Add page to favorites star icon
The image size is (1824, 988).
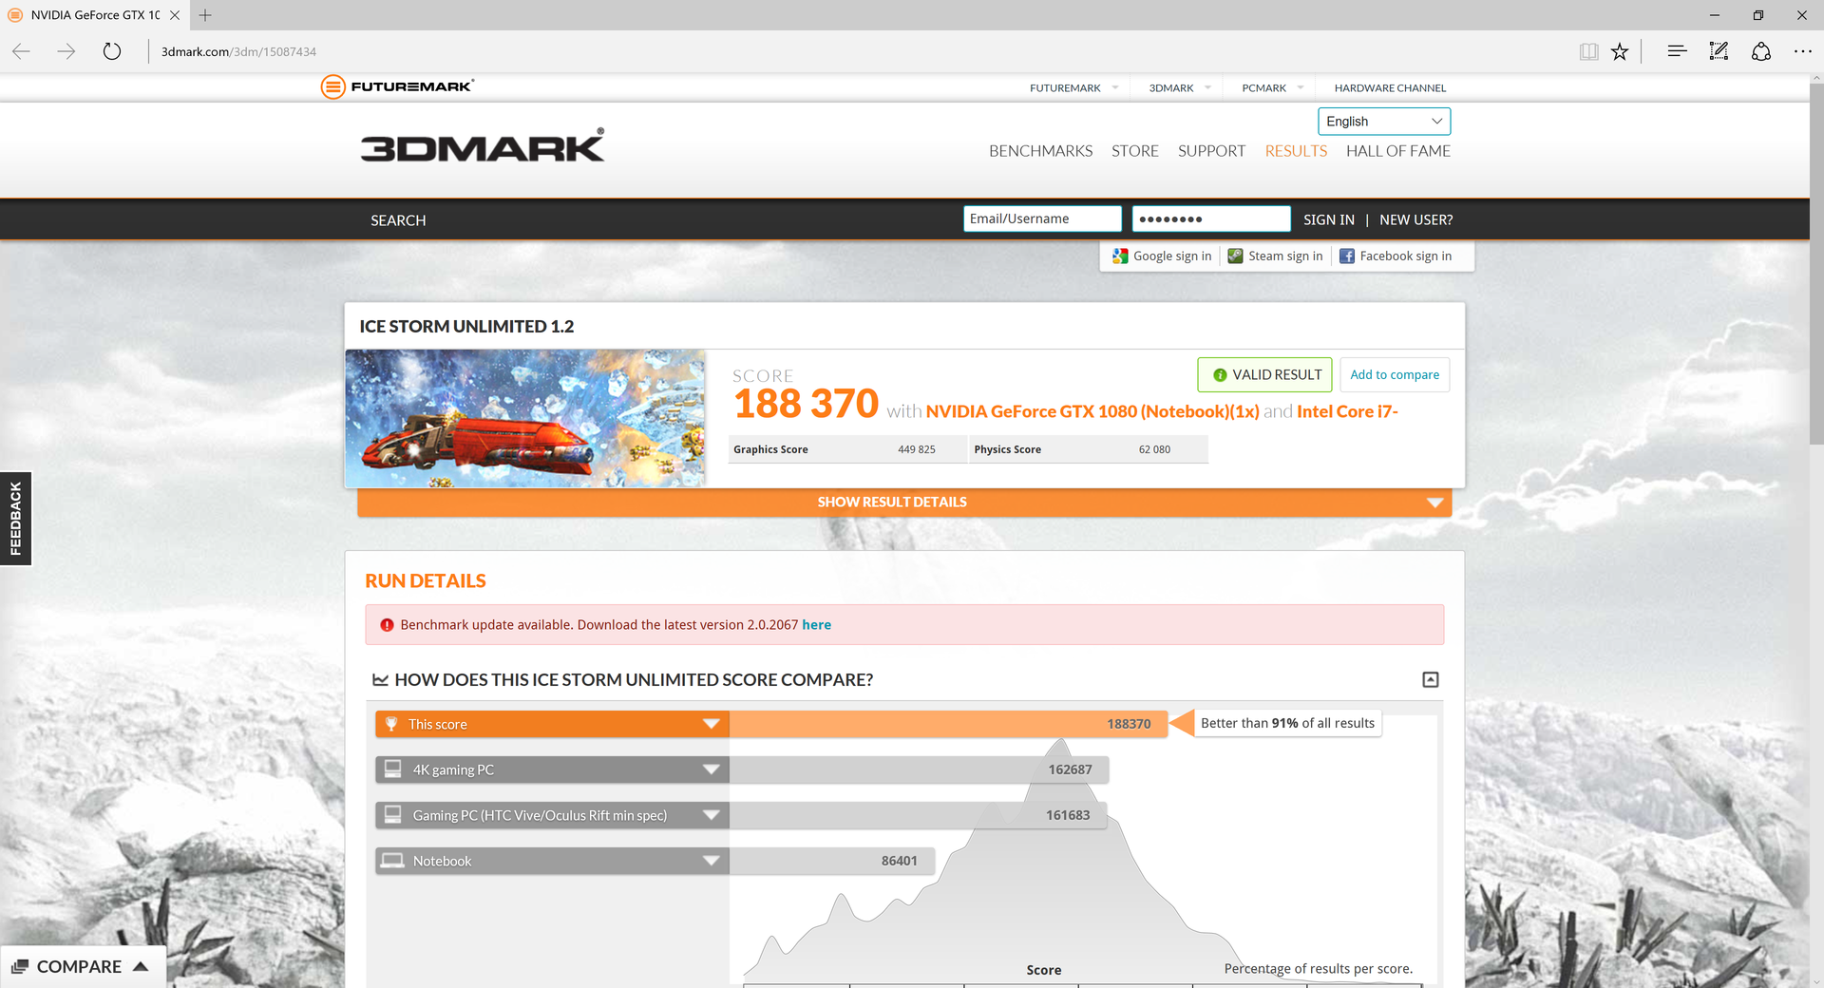tap(1620, 51)
